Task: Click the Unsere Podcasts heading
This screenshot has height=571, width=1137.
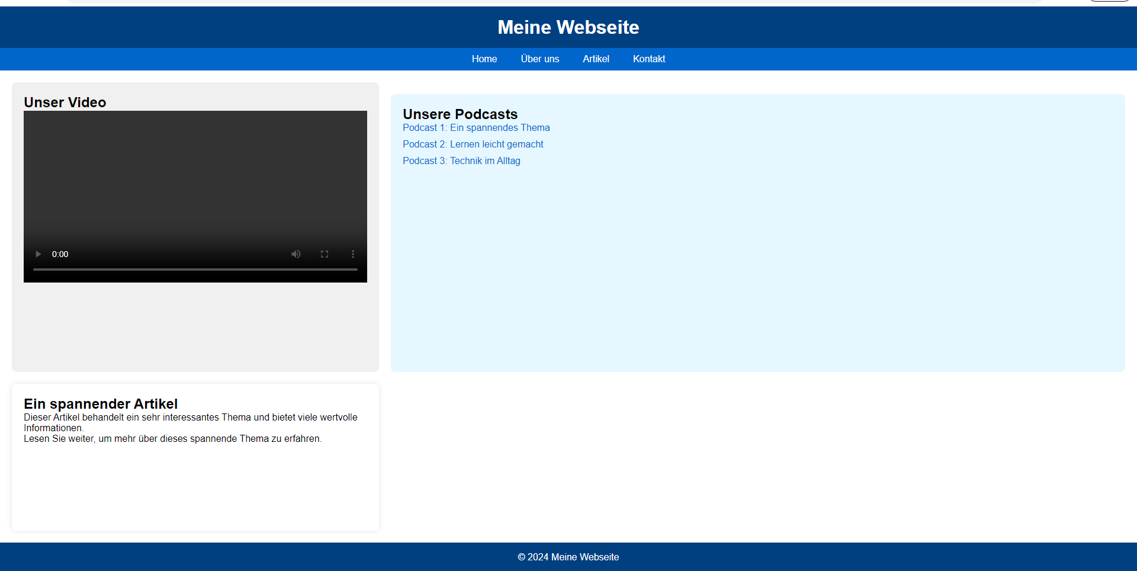Action: (460, 114)
